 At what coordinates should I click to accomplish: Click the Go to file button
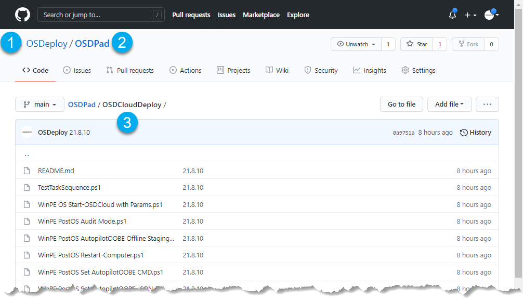(401, 105)
